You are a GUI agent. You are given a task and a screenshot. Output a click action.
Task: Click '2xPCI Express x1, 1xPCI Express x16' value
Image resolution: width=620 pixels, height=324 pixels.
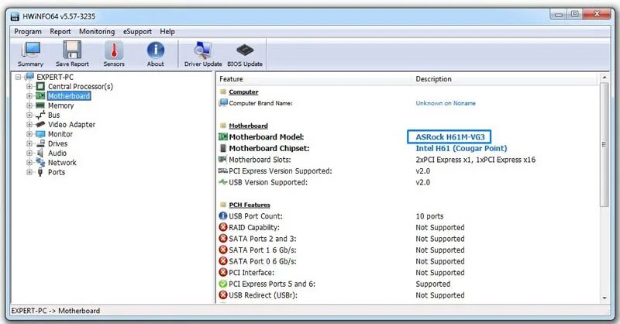pos(475,160)
